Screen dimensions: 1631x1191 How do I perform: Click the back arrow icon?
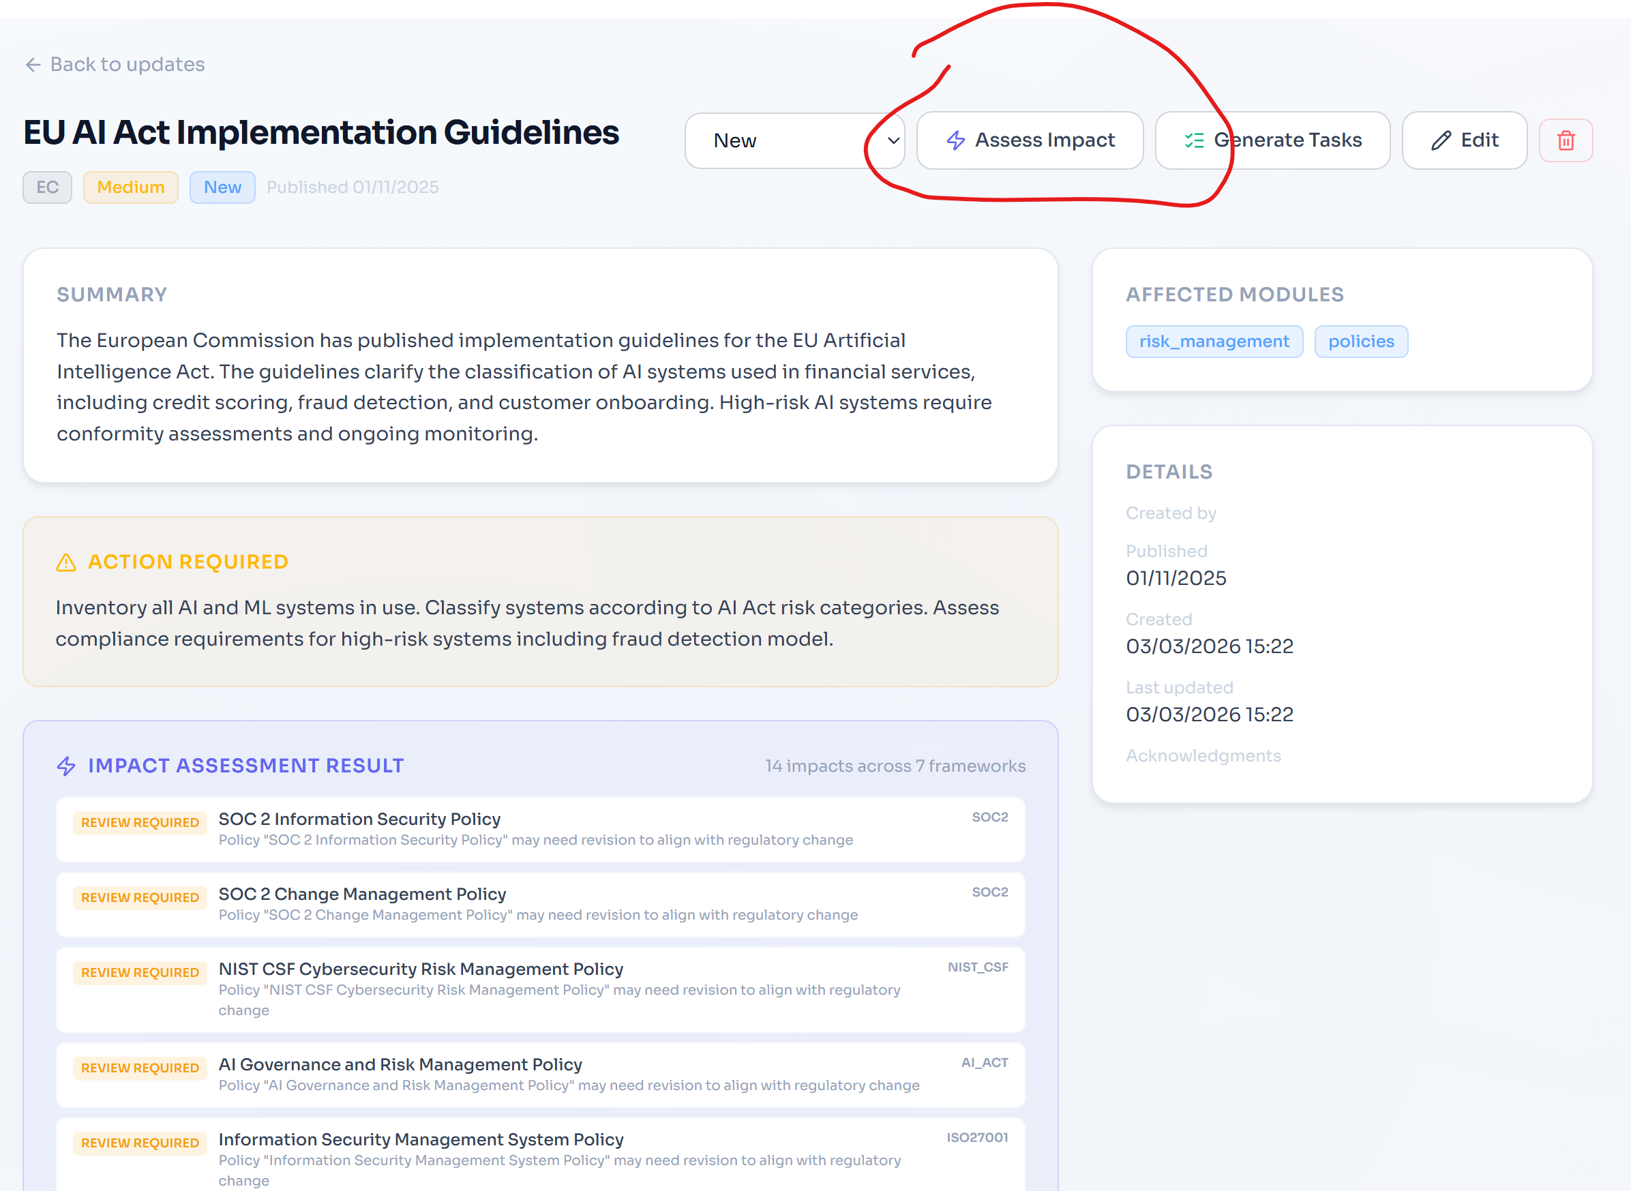pyautogui.click(x=33, y=65)
